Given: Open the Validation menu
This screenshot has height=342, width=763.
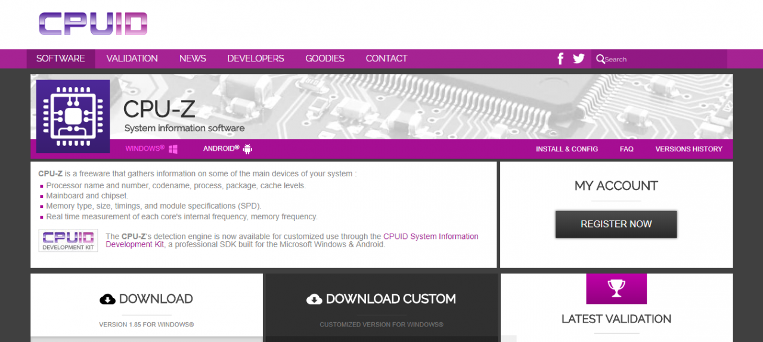Looking at the screenshot, I should click(132, 58).
